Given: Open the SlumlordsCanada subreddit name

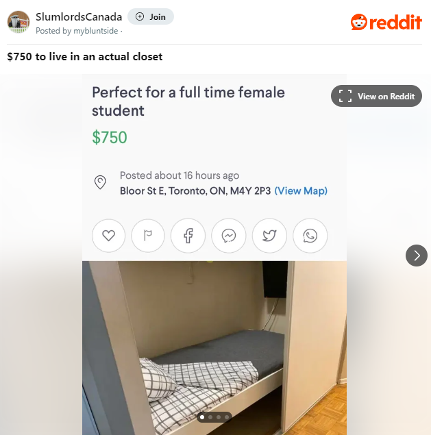Looking at the screenshot, I should (x=79, y=17).
